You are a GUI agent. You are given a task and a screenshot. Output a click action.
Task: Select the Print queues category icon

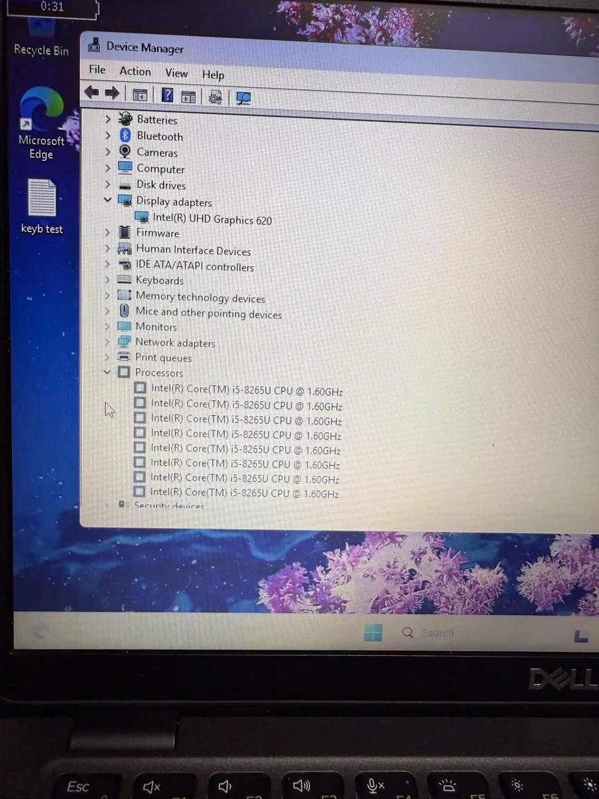pyautogui.click(x=124, y=357)
